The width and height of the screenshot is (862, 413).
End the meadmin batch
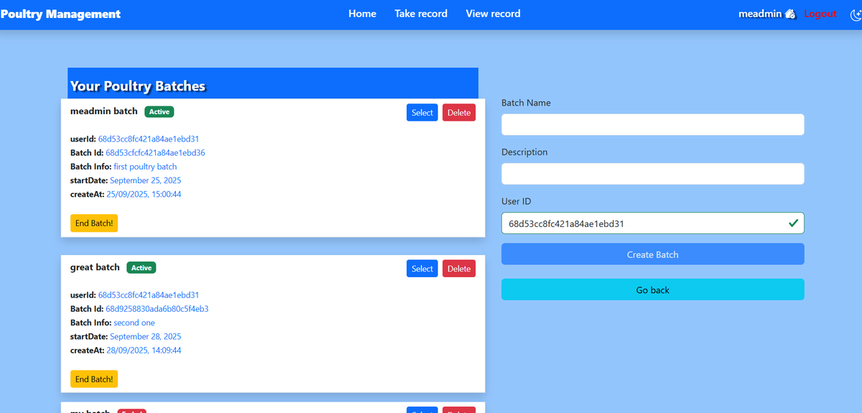94,223
